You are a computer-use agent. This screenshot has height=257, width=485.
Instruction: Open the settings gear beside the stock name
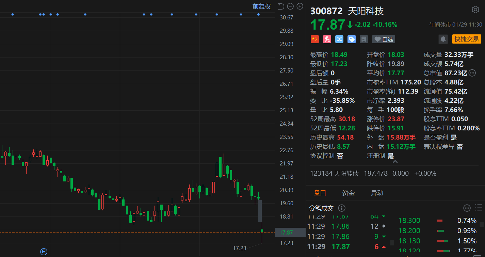coord(475,10)
